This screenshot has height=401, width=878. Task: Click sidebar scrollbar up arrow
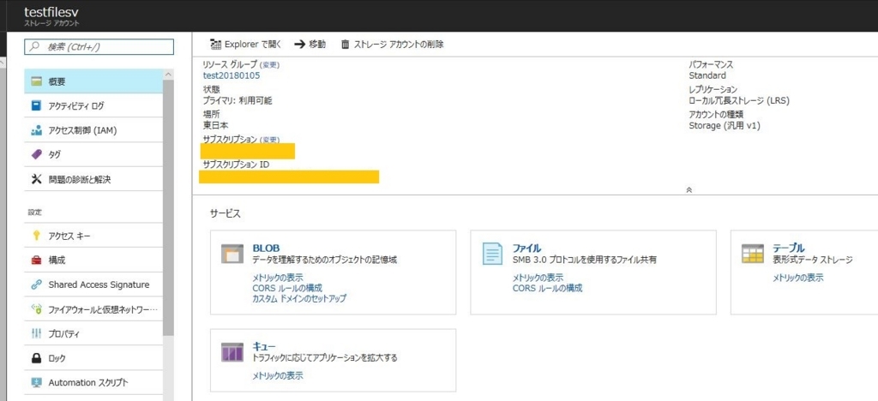pyautogui.click(x=169, y=75)
